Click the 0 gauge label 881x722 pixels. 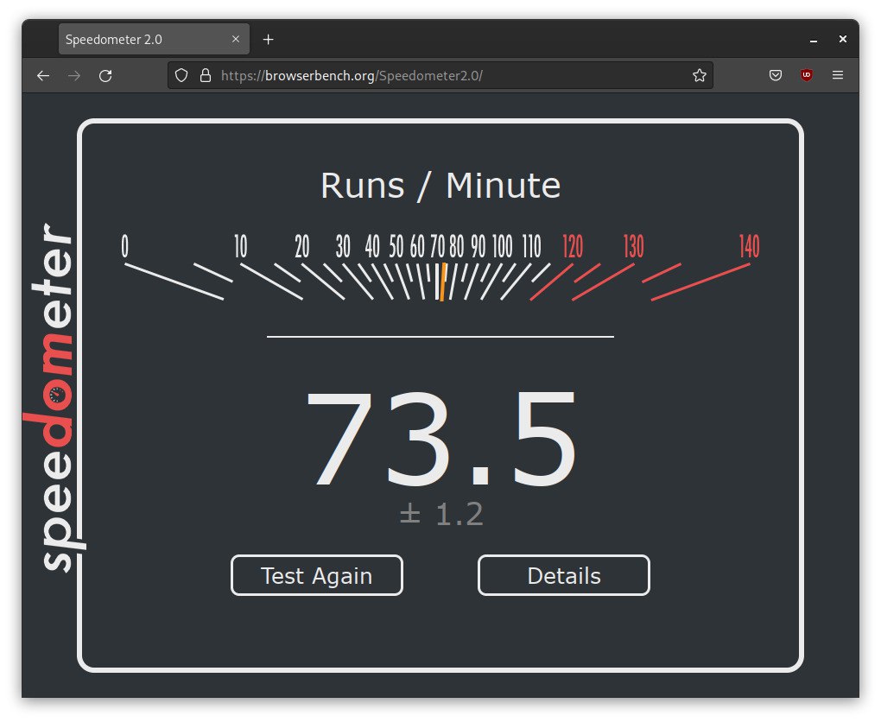[x=124, y=246]
